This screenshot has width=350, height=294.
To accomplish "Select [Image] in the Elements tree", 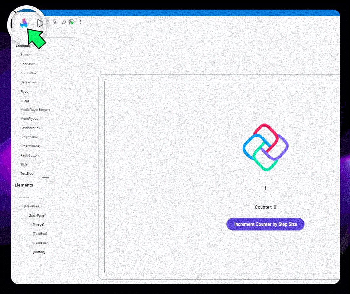I will coord(38,225).
